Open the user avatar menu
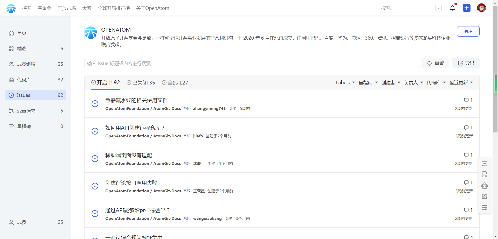498x239 pixels. coord(481,8)
